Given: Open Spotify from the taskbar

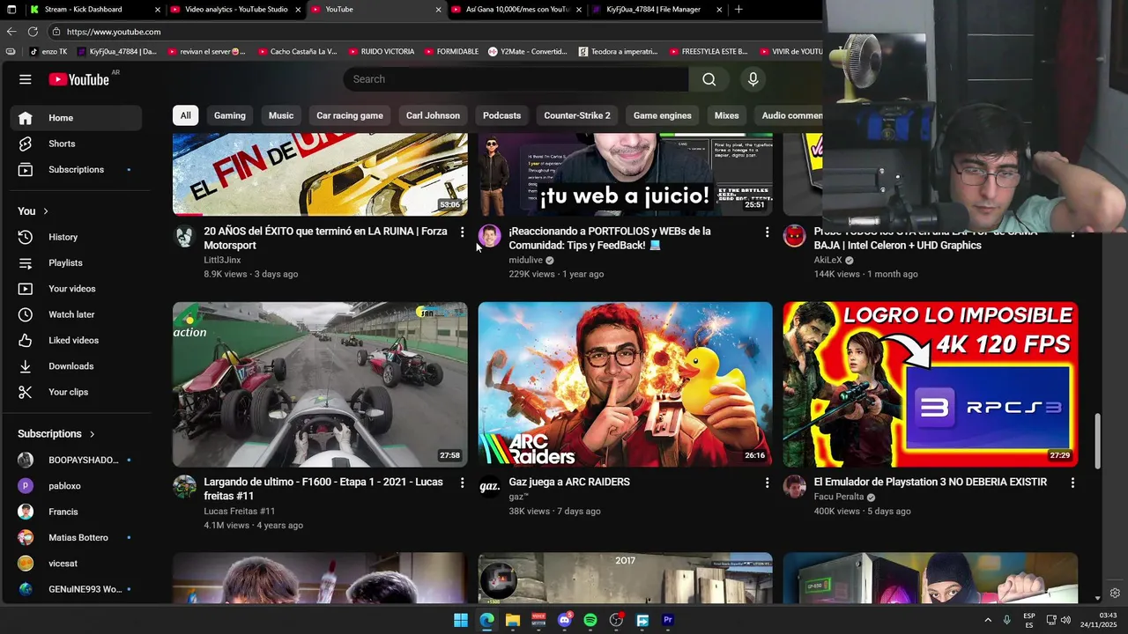Looking at the screenshot, I should [590, 620].
